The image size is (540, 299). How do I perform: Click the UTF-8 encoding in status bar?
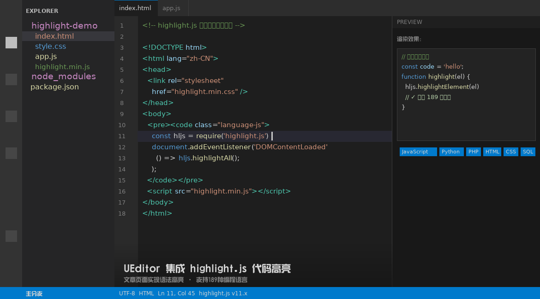click(x=127, y=293)
